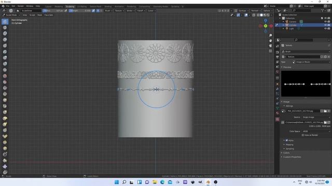
Task: Open the File menu
Action: (x=8, y=6)
